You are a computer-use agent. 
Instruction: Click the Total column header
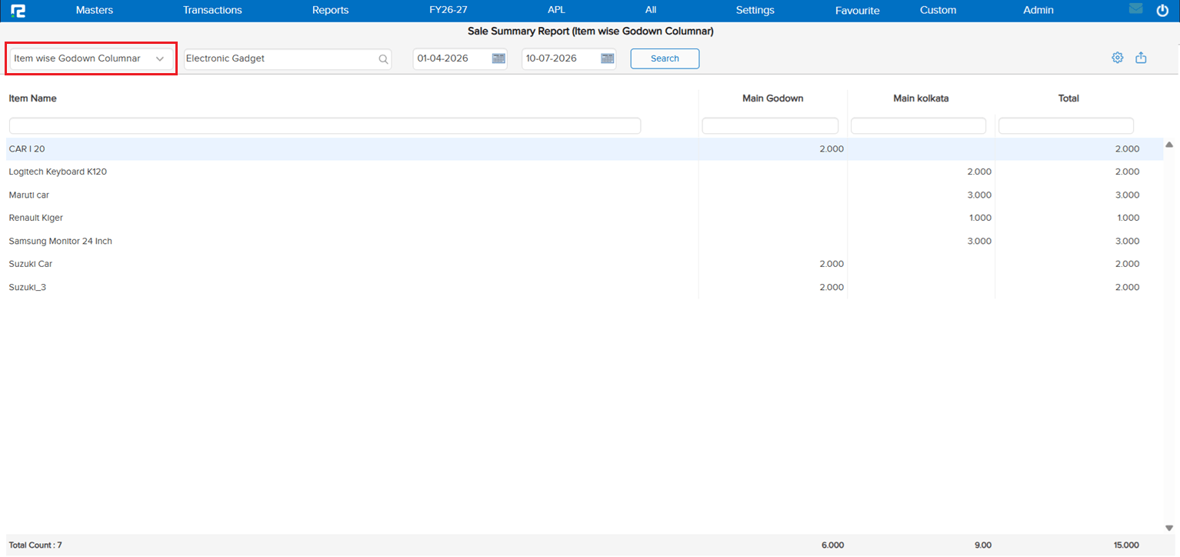pyautogui.click(x=1068, y=98)
